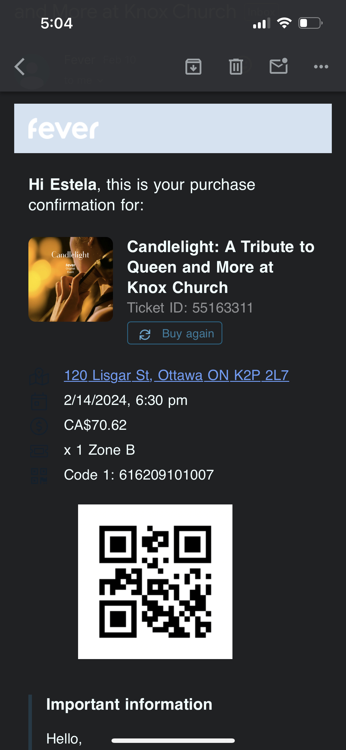Viewport: 346px width, 750px height.
Task: Tap the 5:04 clock in status bar
Action: [x=56, y=23]
